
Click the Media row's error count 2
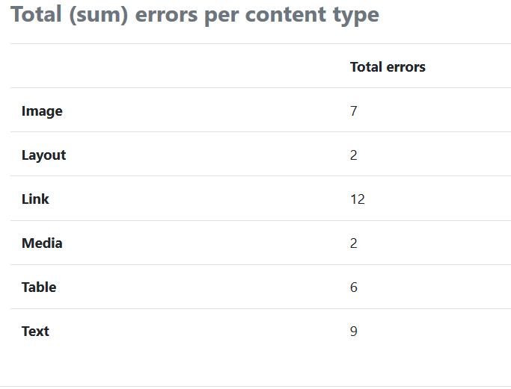[x=354, y=243]
